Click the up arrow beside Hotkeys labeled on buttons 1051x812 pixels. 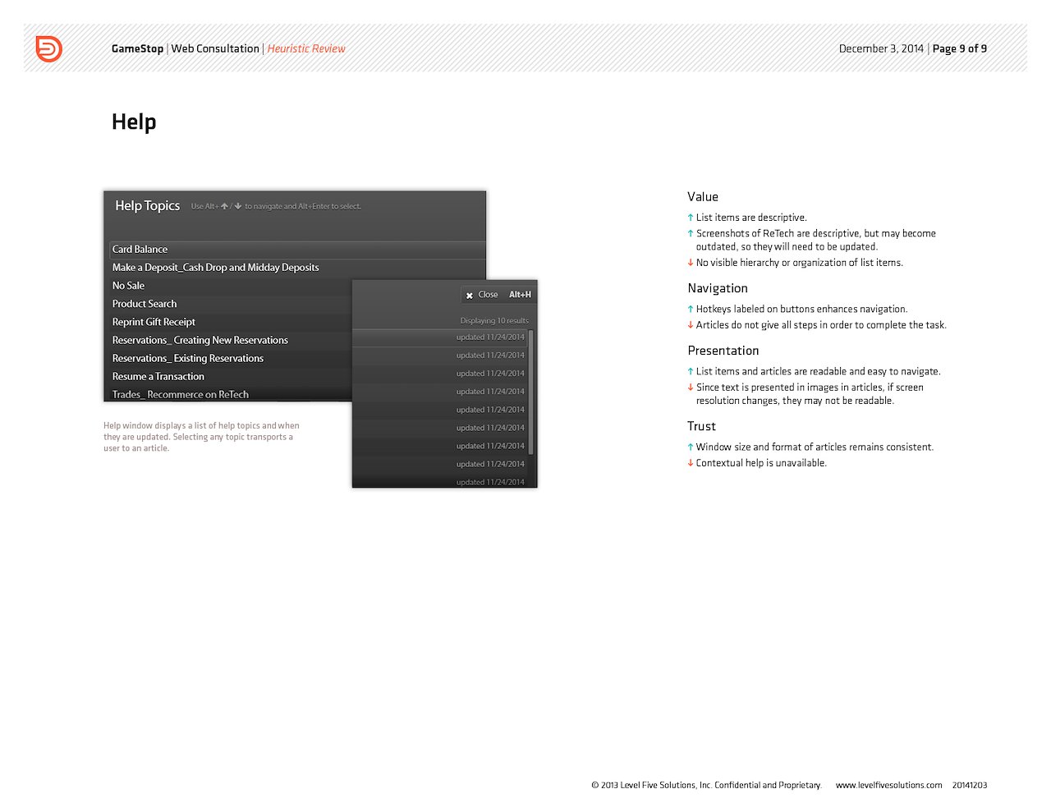pyautogui.click(x=691, y=310)
